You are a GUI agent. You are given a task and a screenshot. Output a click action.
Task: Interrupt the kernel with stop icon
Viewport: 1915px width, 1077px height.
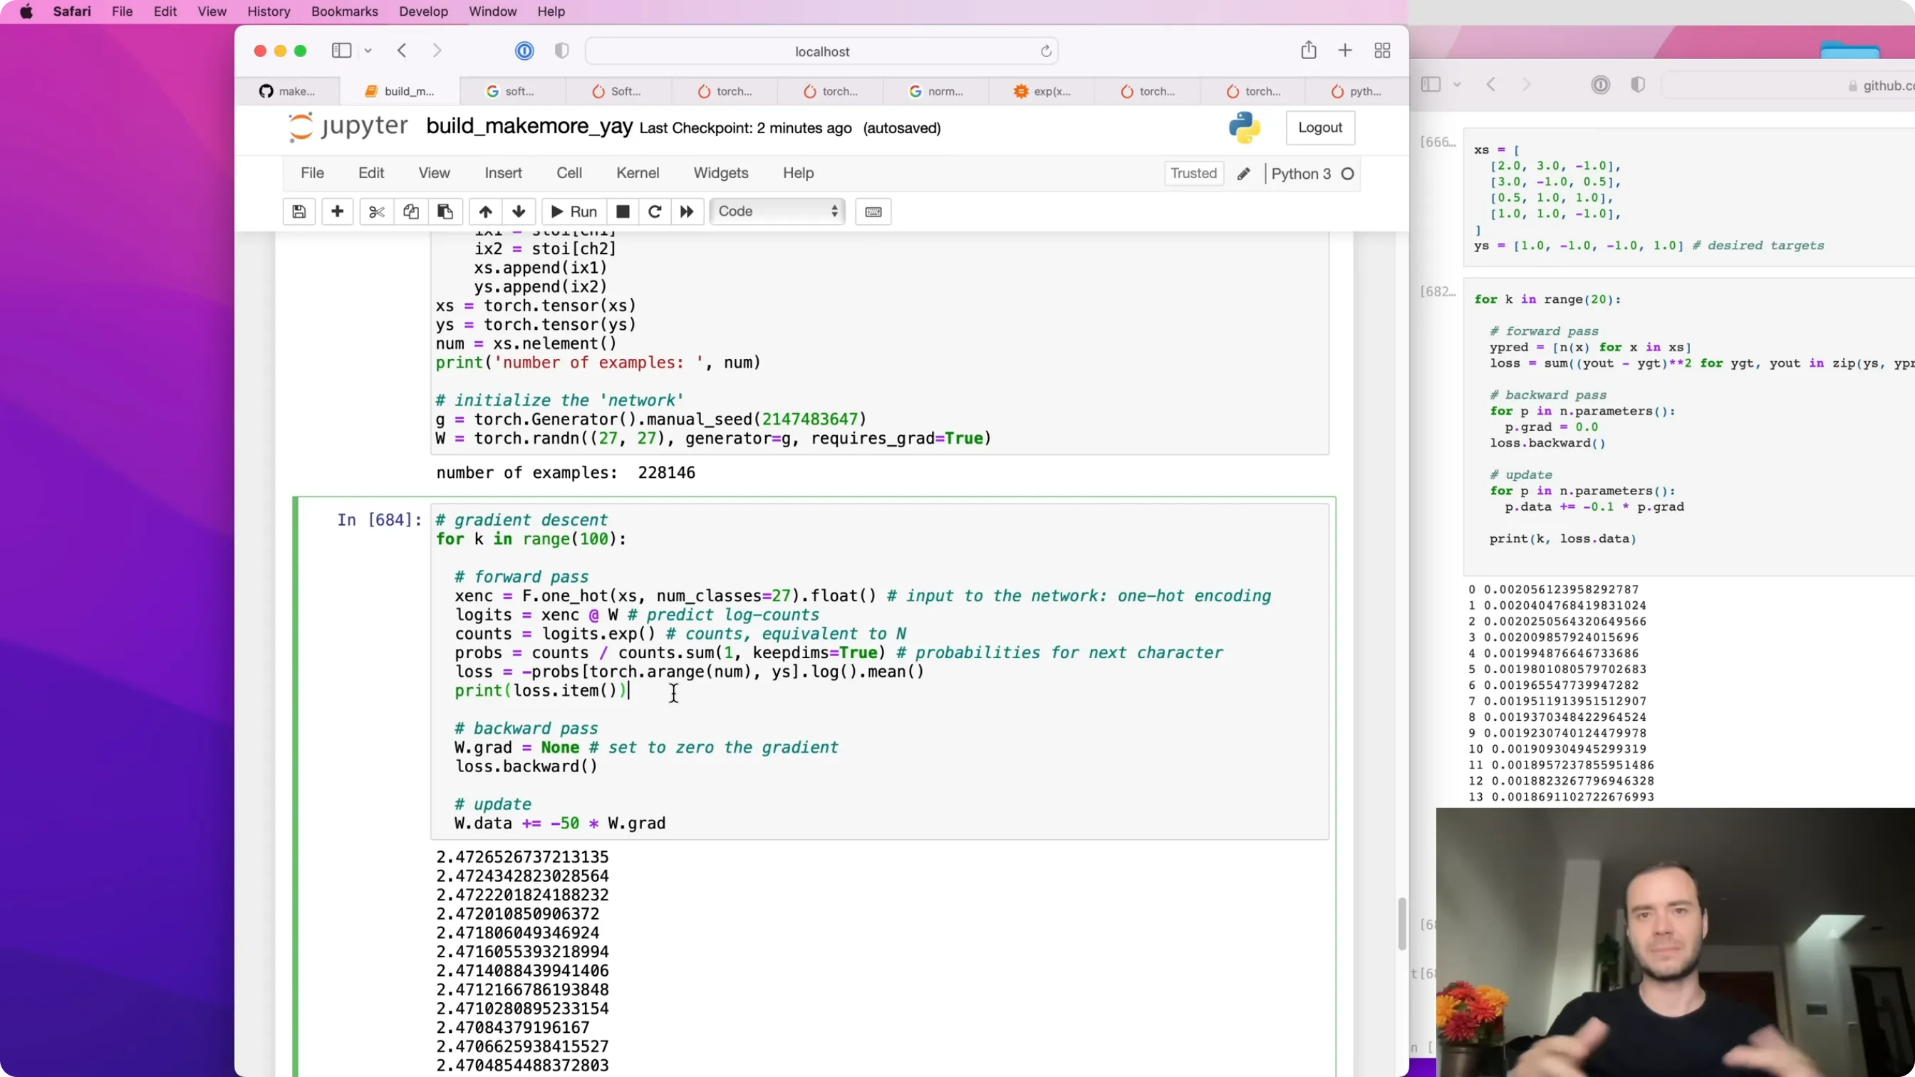tap(623, 212)
